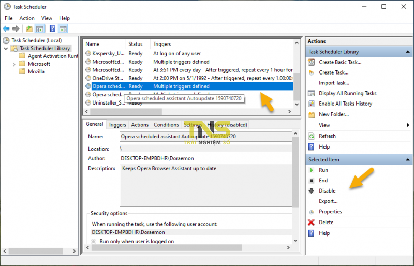The image size is (414, 266).
Task: Click the task list horizontal scrollbar
Action: coord(188,112)
